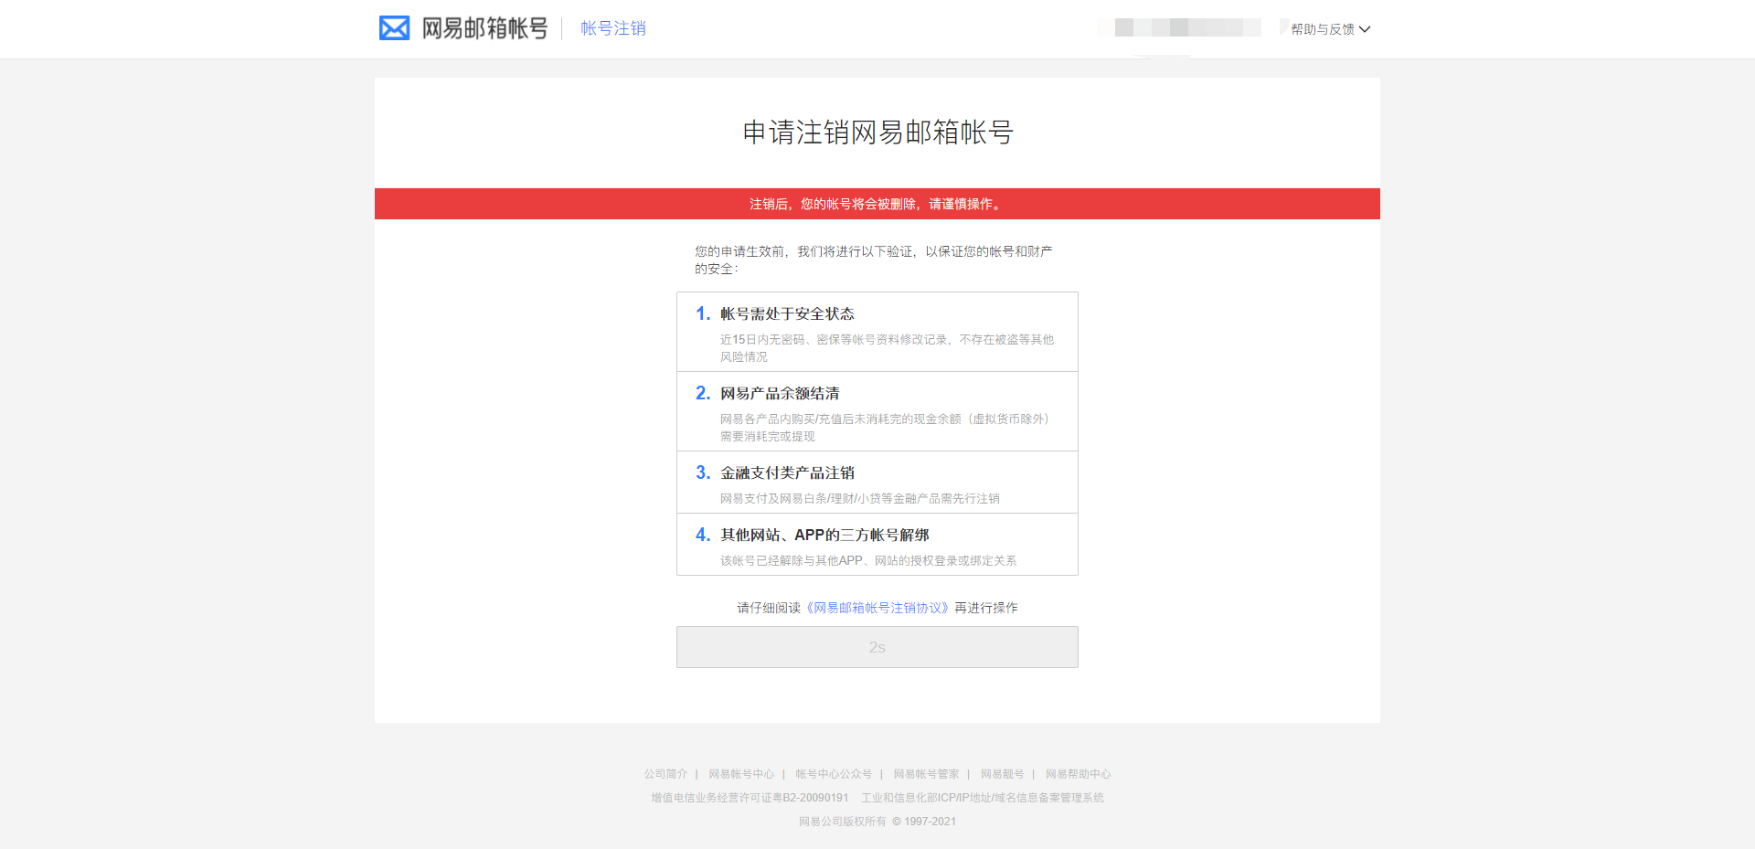
Task: Open the 网易邮箱帐号注销协议 agreement link
Action: (877, 608)
